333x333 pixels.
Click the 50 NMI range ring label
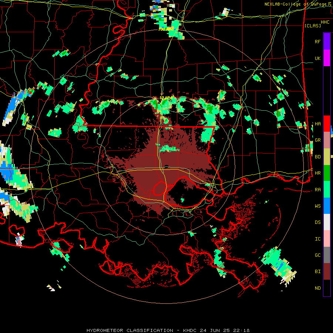166,98
